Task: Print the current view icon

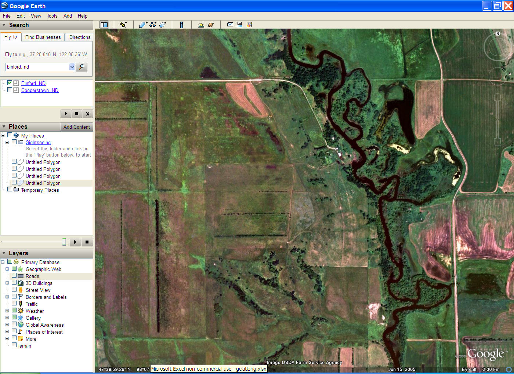Action: coord(239,25)
